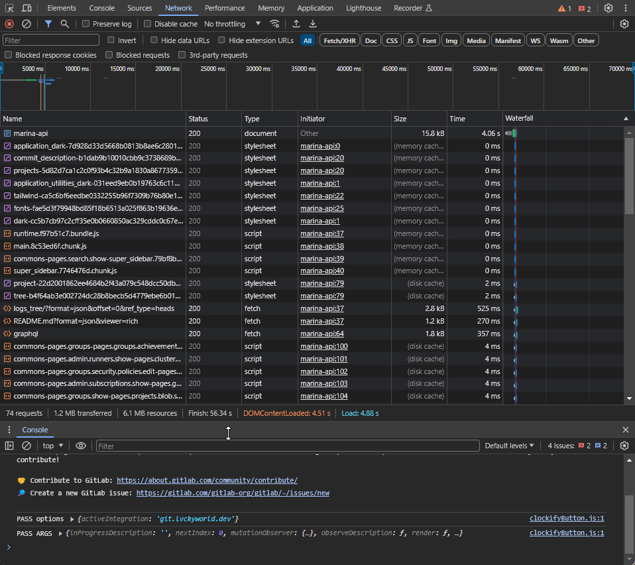Open the clockifyButton.js:1 source link

click(567, 519)
